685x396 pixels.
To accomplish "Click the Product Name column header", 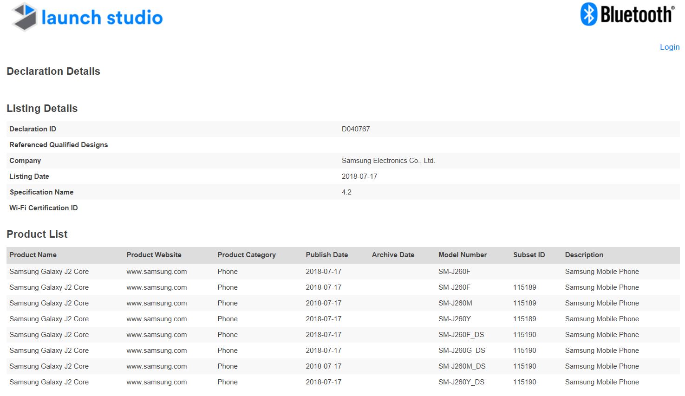I will click(x=33, y=255).
